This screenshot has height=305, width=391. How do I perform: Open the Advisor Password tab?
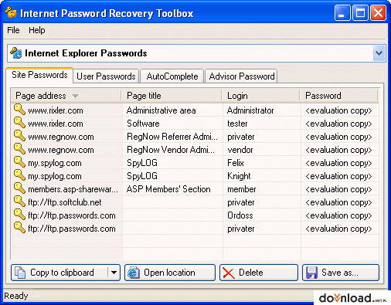click(x=241, y=76)
